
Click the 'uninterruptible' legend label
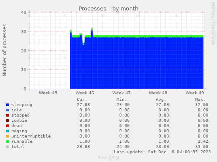coord(31,136)
